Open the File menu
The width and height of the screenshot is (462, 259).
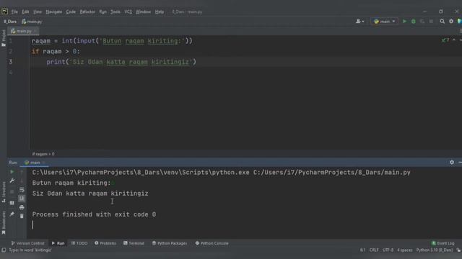coord(14,12)
